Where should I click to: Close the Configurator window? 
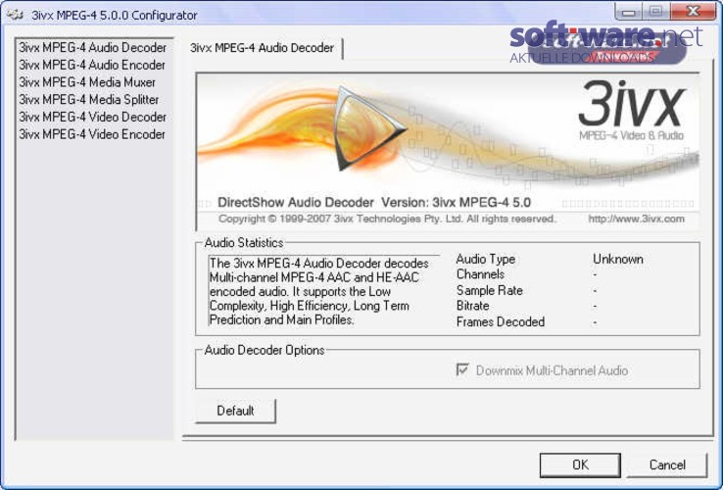click(x=693, y=12)
